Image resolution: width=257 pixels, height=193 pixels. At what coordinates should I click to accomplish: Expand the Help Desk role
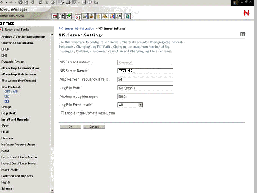pos(9,113)
